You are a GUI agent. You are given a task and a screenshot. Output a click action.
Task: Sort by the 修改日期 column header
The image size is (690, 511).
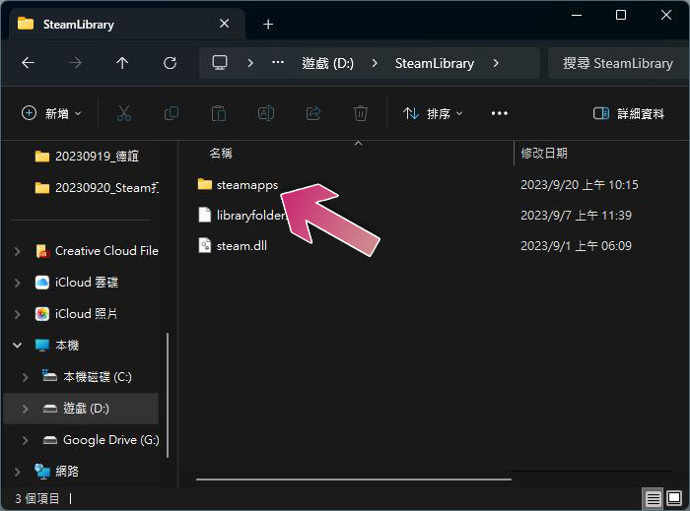tap(544, 153)
